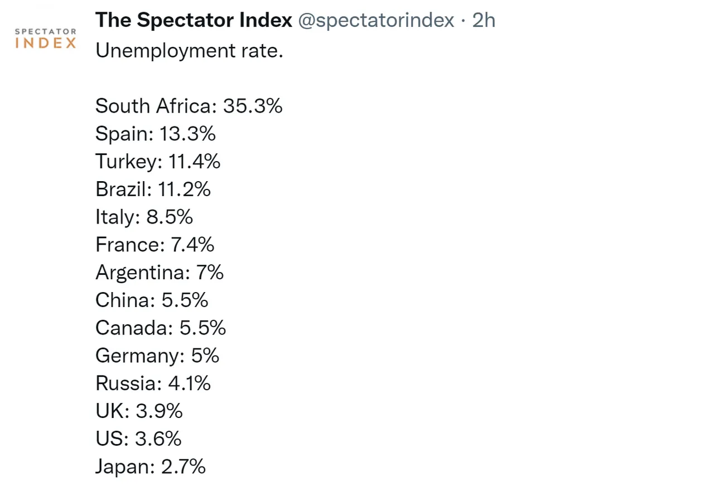The image size is (714, 491).
Task: Click the Russia: 4.1% line
Action: 153,383
